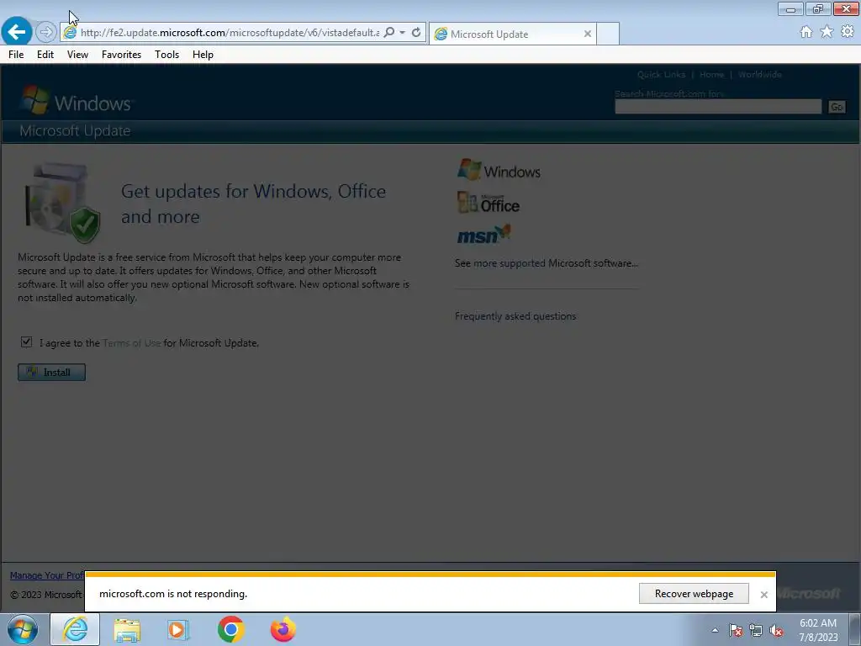Screen dimensions: 861x646
Task: Launch Windows Media Player from taskbar
Action: click(x=178, y=629)
